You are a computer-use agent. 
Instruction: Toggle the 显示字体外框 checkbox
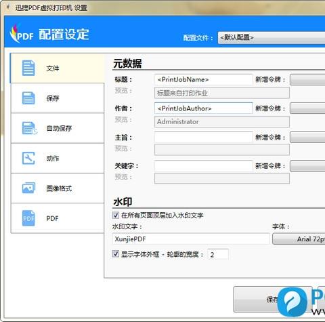[116, 254]
